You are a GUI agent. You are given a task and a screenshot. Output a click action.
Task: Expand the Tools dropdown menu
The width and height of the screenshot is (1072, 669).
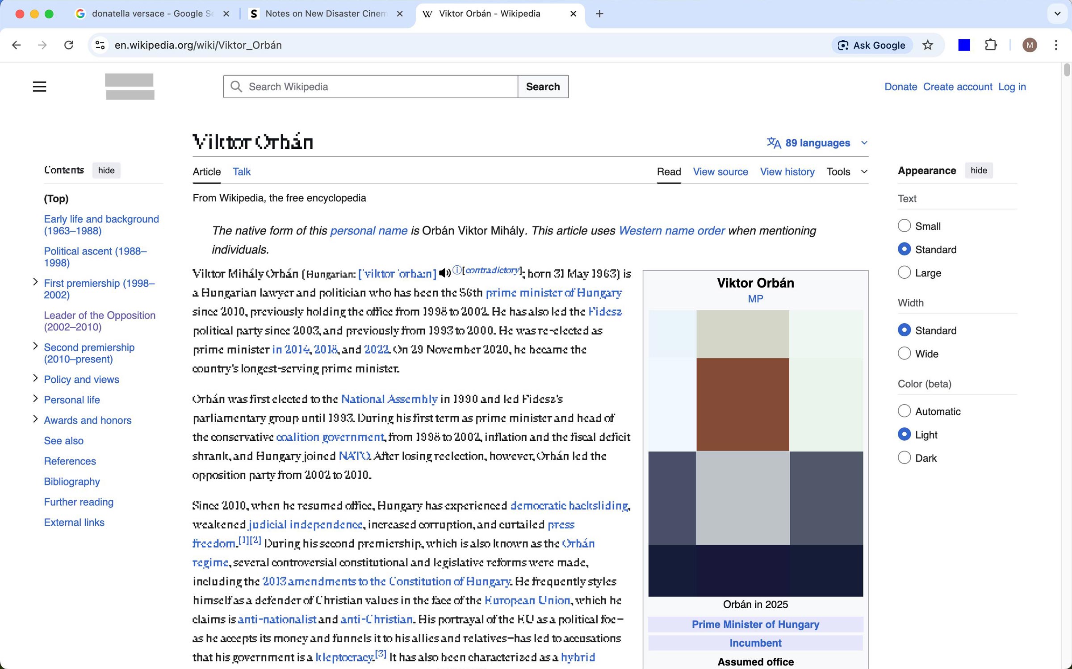pos(846,171)
